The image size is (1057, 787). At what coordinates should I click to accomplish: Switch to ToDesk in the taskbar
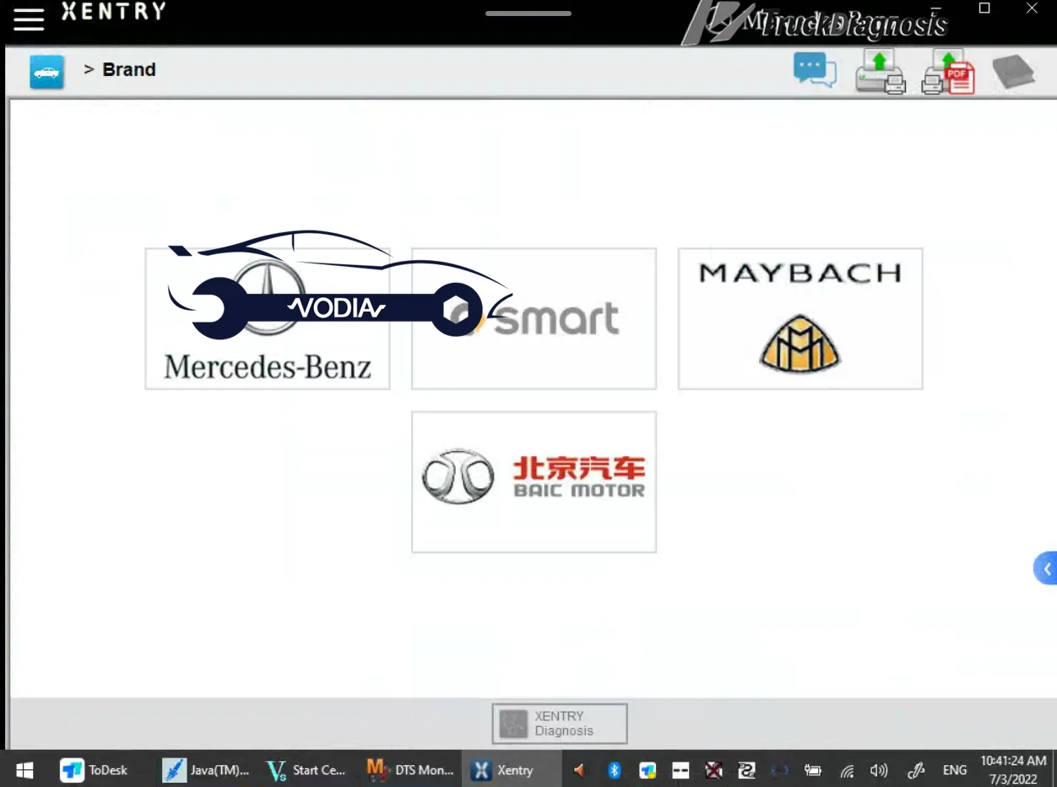point(94,770)
